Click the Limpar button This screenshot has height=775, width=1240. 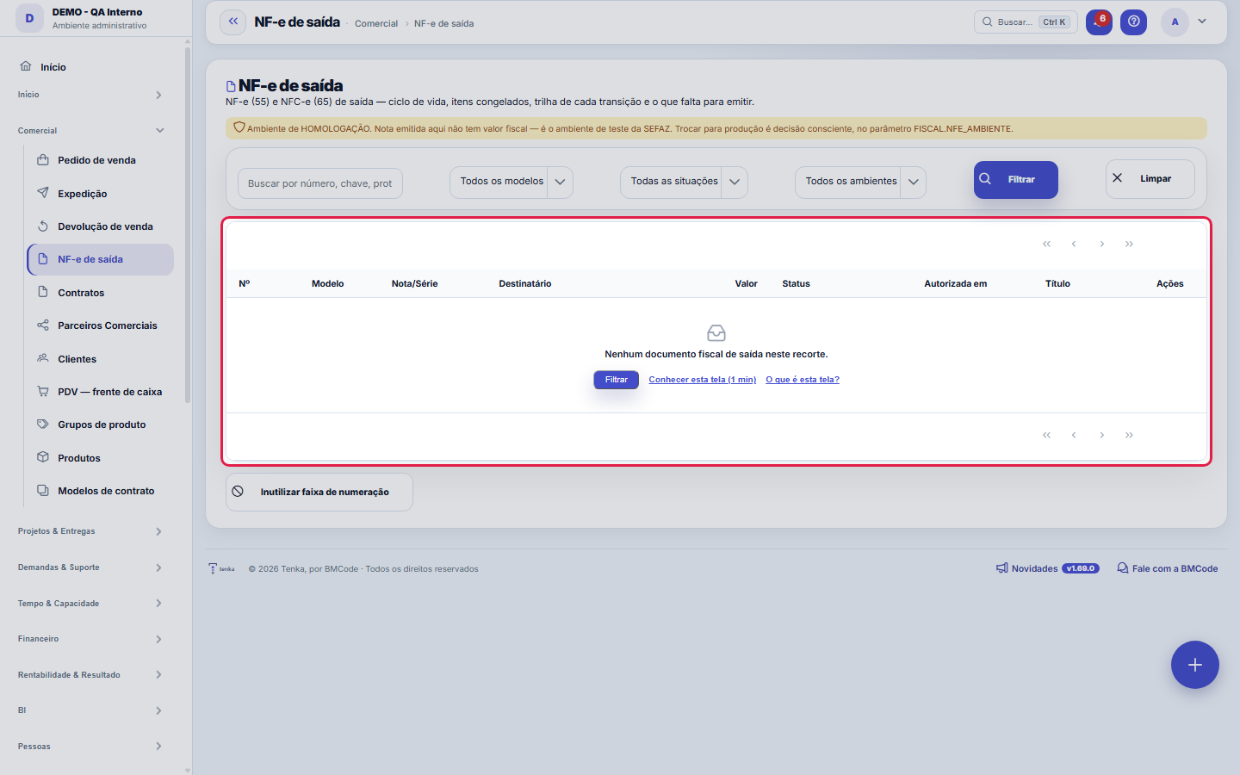[1150, 179]
